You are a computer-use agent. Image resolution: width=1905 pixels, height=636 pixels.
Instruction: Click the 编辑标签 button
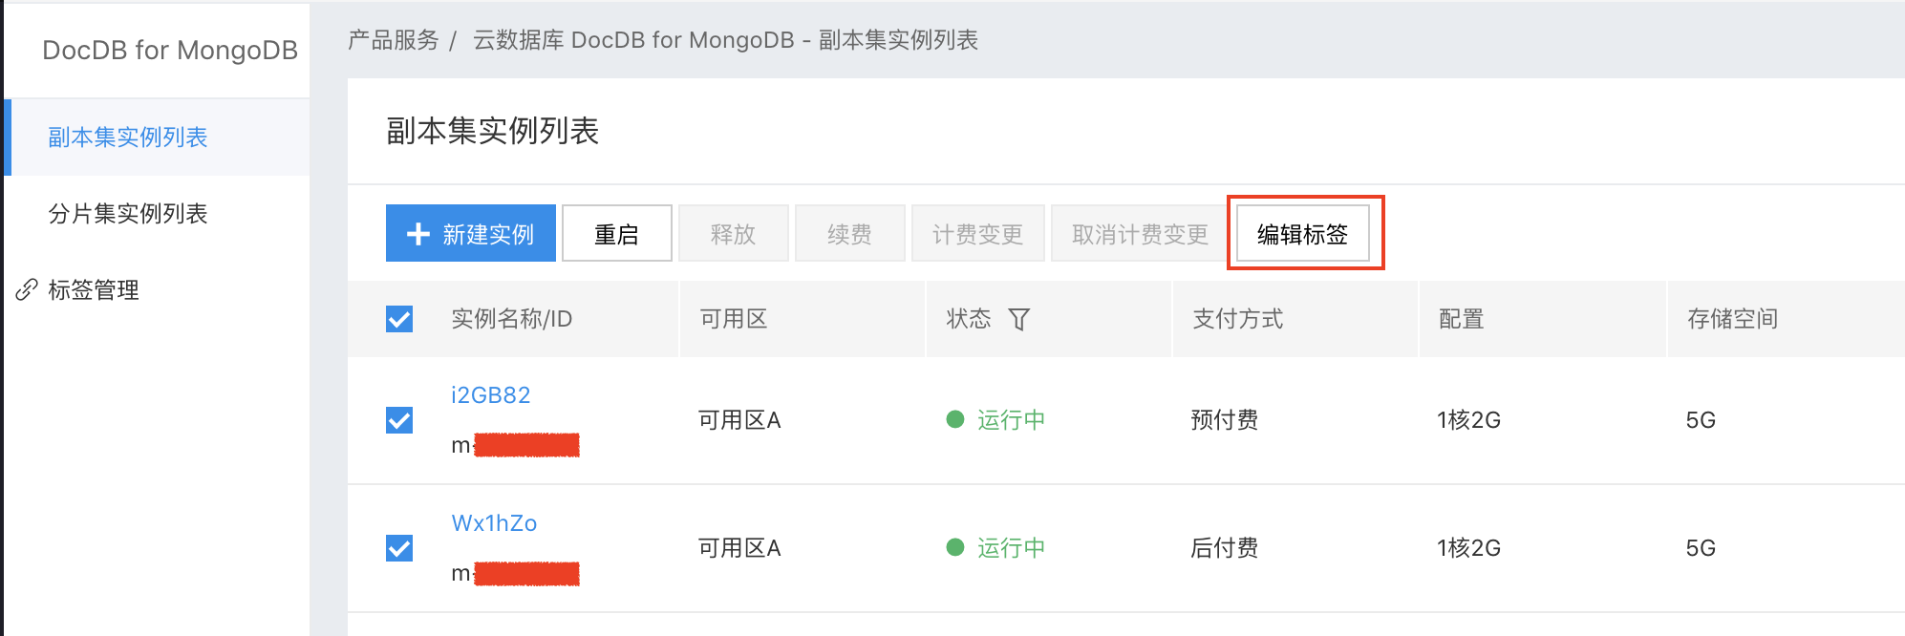1303,233
